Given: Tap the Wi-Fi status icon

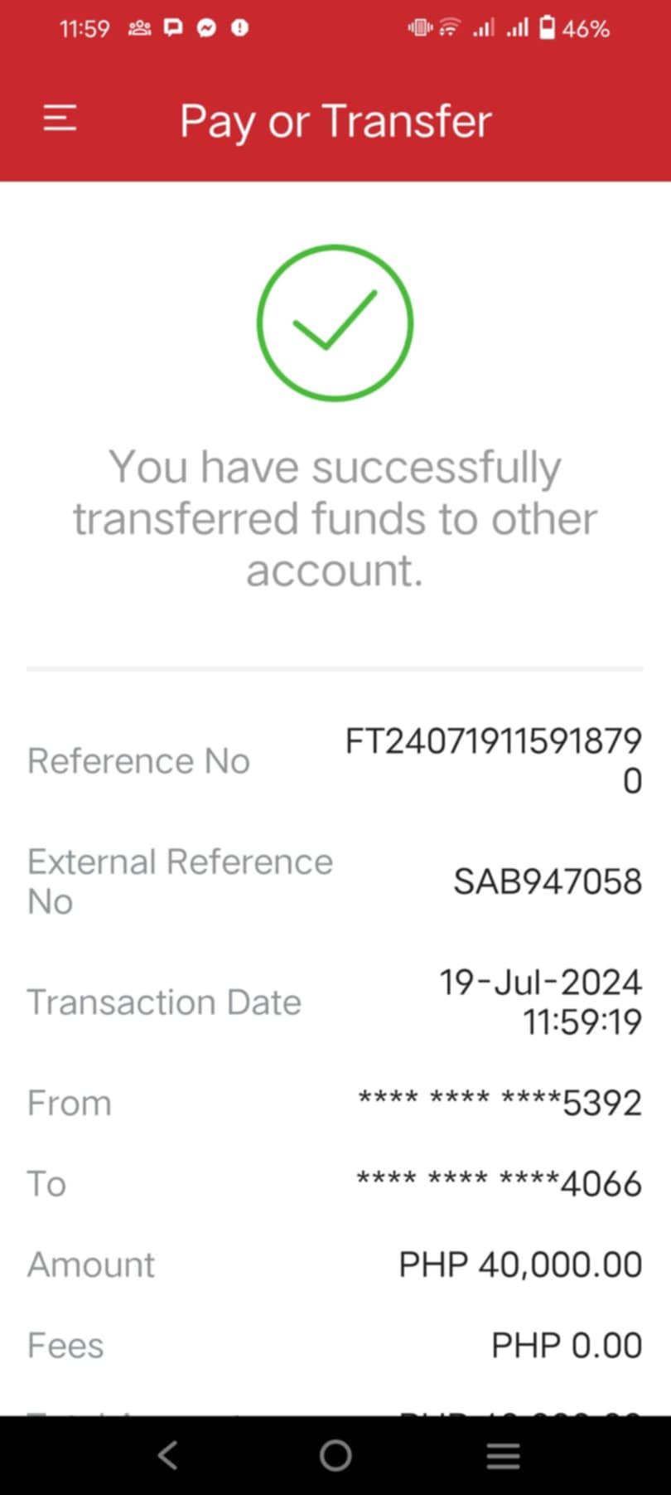Looking at the screenshot, I should (x=448, y=28).
